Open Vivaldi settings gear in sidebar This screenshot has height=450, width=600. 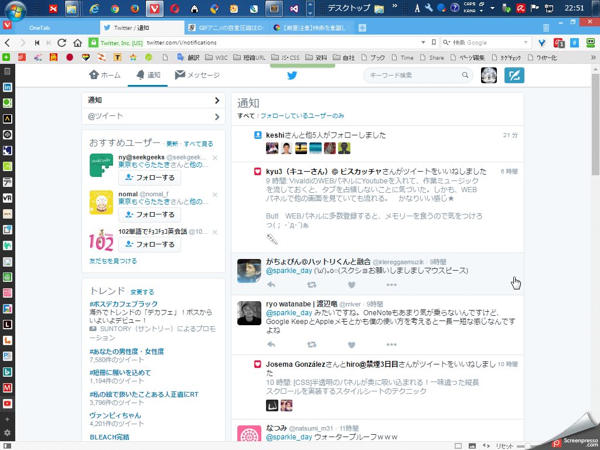7,433
